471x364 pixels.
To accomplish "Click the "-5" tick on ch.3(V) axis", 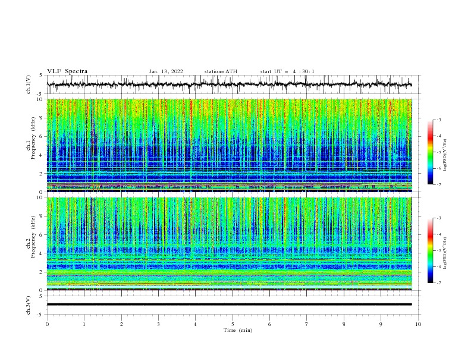I will (x=40, y=315).
